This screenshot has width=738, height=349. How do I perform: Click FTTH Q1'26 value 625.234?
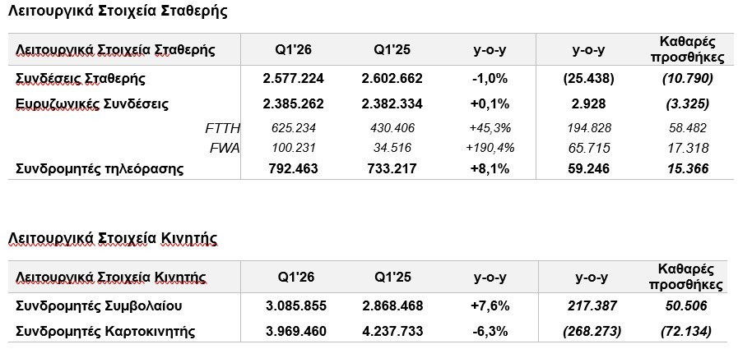[294, 128]
